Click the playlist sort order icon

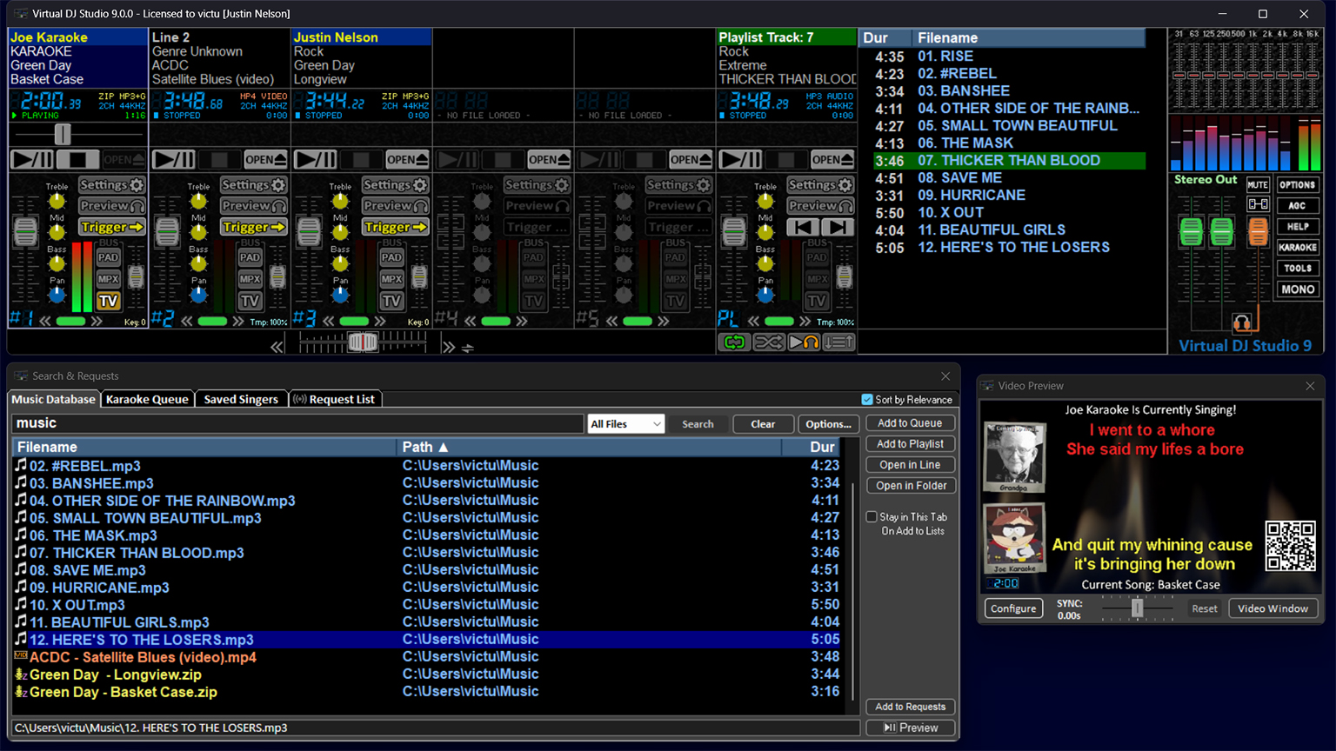point(838,342)
